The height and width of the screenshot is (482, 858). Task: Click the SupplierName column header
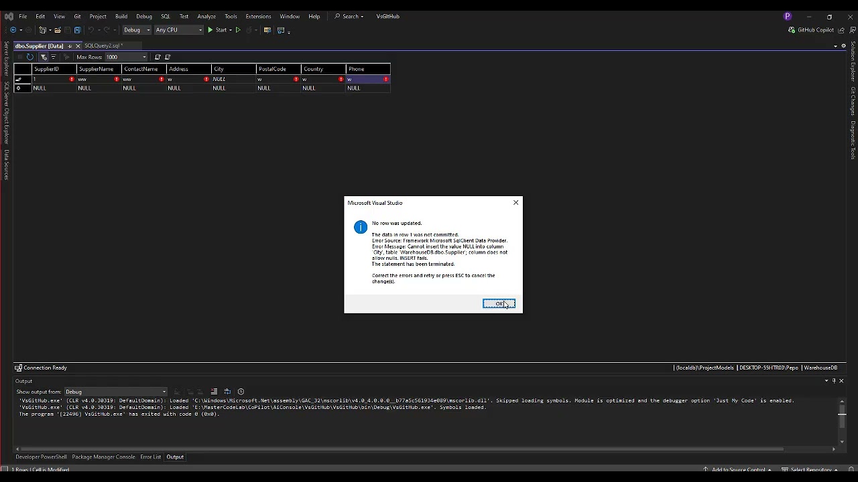tap(99, 69)
